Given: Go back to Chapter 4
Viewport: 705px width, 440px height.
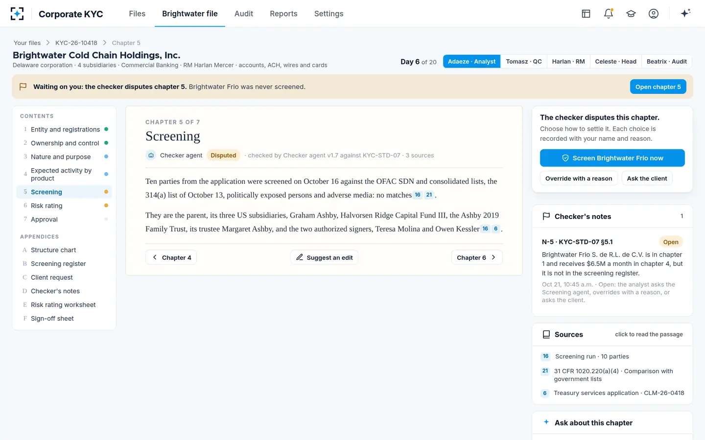Looking at the screenshot, I should (171, 258).
